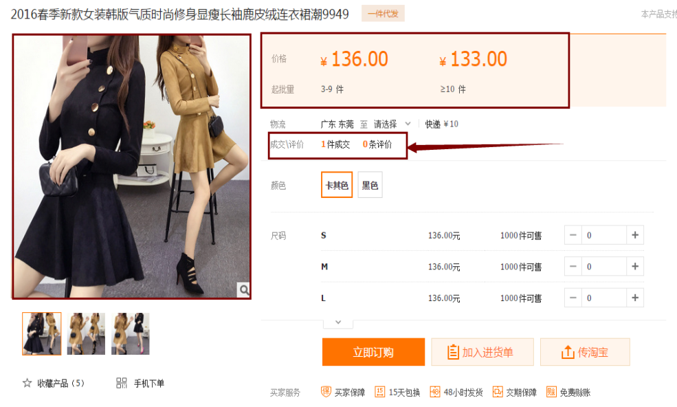Image resolution: width=677 pixels, height=407 pixels.
Task: Click the delivery guarantee icon
Action: pyautogui.click(x=498, y=392)
